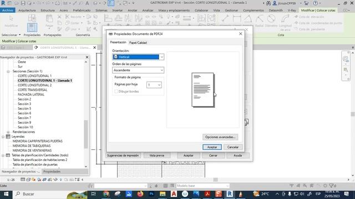Viewport: 355px width, 199px height.
Task: Click the Save icon in quick access toolbar
Action: click(x=23, y=3)
